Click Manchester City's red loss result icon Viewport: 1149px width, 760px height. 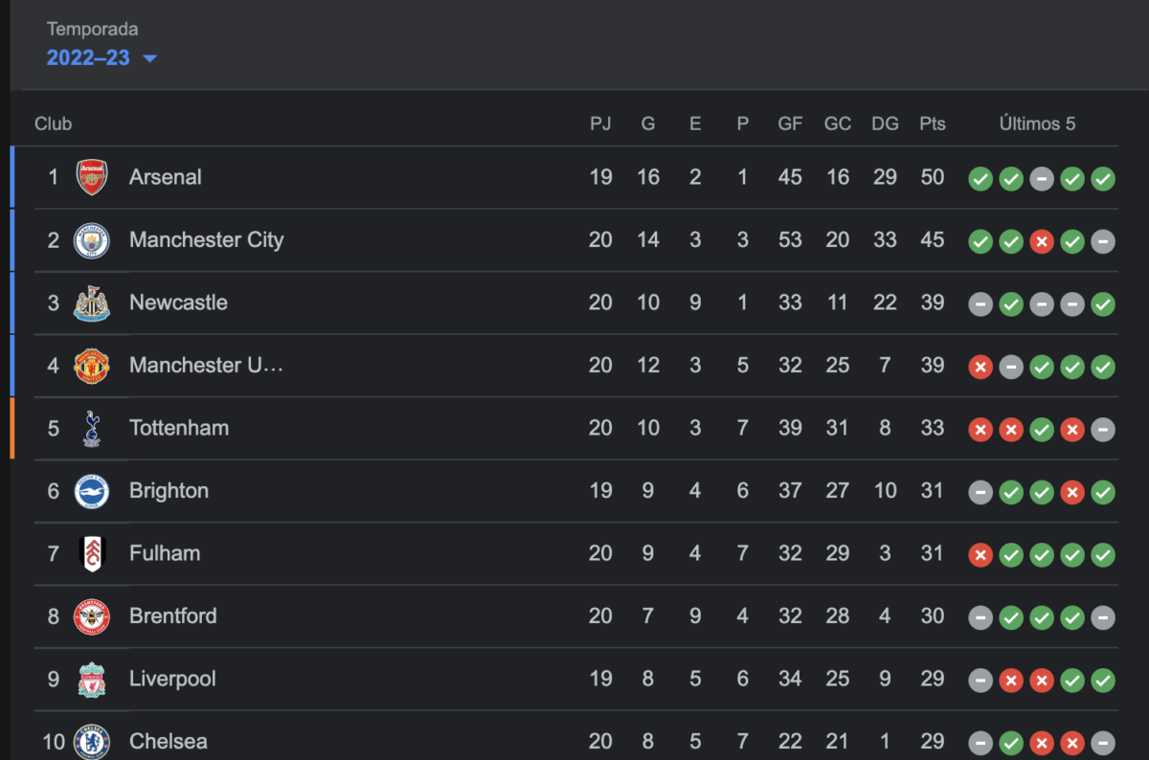(1042, 241)
